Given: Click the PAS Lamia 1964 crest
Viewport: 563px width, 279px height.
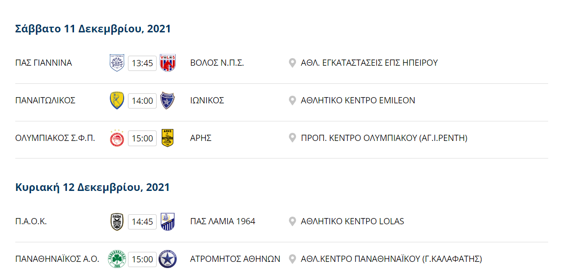Looking at the screenshot, I should 168,222.
